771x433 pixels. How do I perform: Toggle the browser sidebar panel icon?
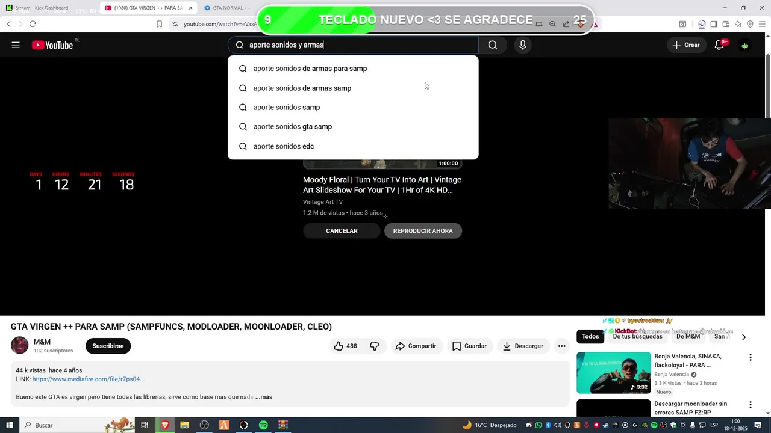(714, 24)
